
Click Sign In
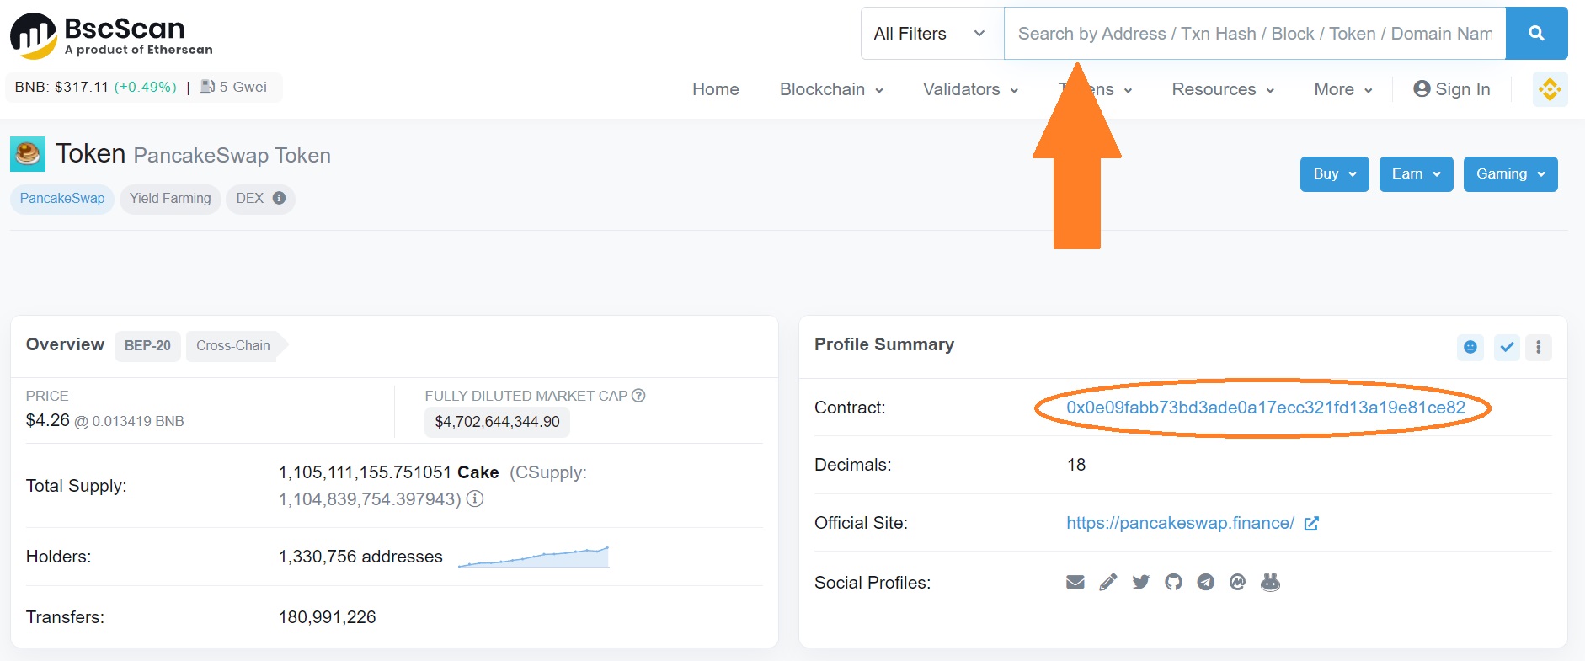(x=1452, y=89)
